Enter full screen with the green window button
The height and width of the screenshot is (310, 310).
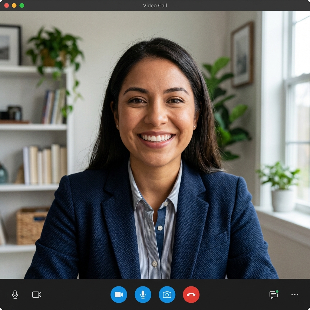22,5
